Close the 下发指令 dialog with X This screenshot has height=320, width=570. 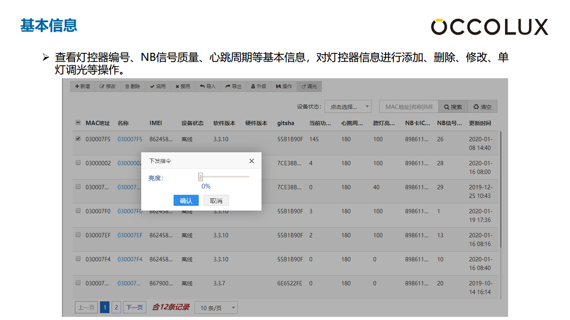[x=252, y=161]
